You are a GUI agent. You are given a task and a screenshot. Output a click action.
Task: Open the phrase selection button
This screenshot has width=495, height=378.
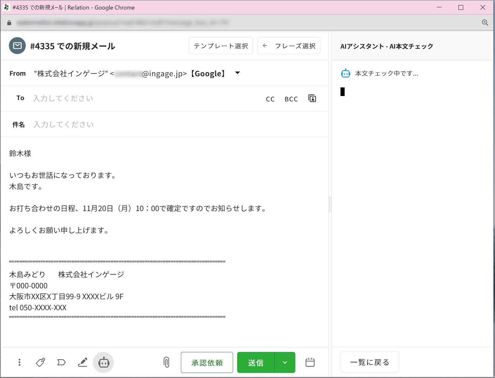coord(289,46)
